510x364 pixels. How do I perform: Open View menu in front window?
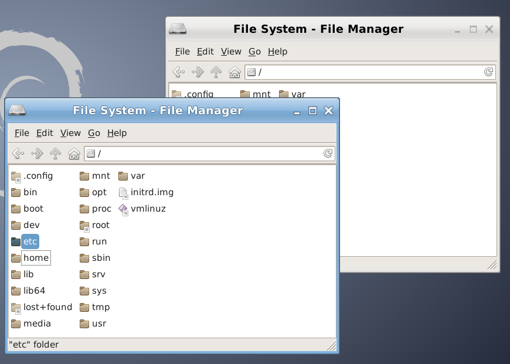(x=70, y=133)
